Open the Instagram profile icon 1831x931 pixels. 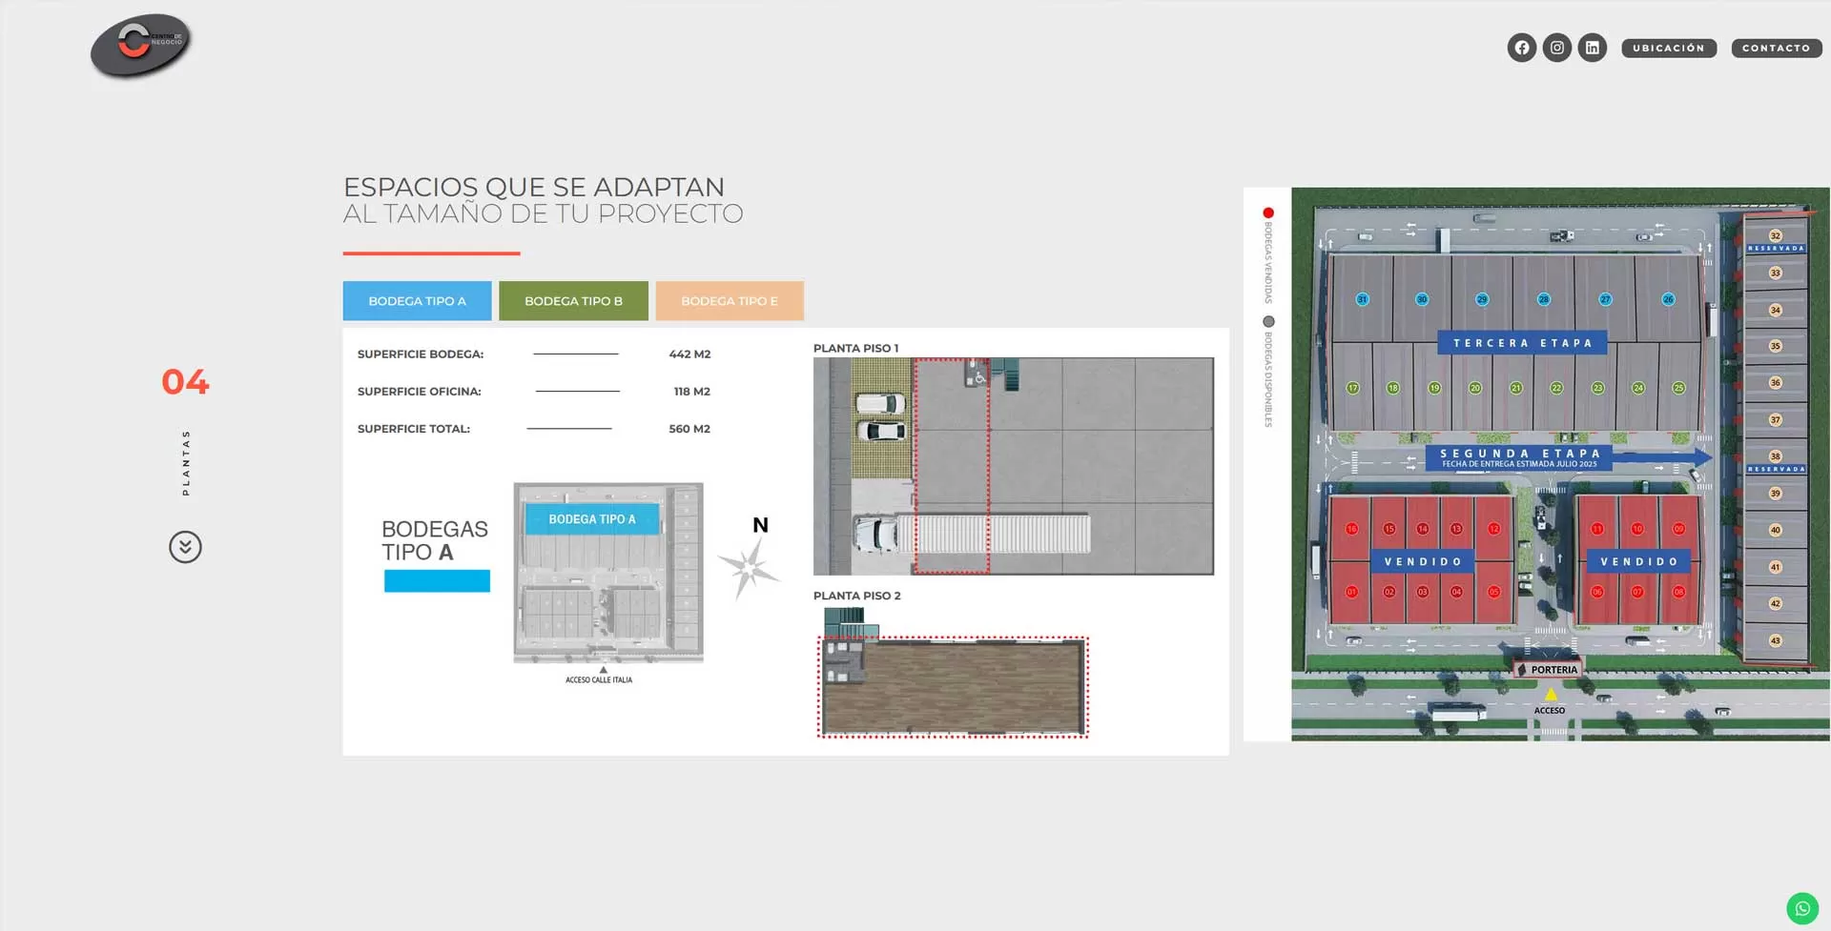click(1556, 48)
